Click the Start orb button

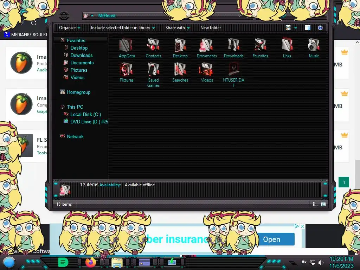(x=9, y=263)
